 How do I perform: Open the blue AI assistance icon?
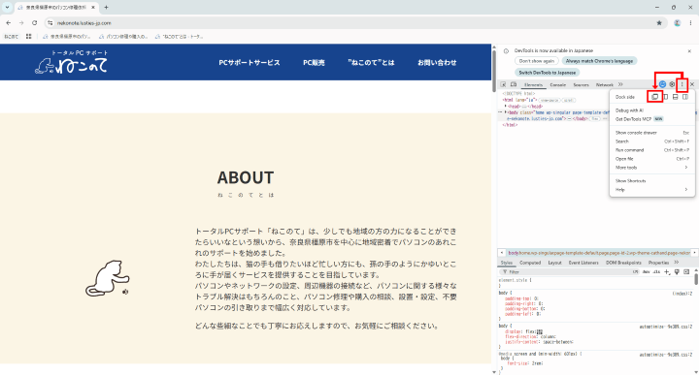click(662, 84)
